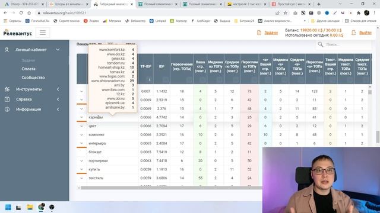
Task: Click the relevantus.org address bar
Action: click(155, 13)
